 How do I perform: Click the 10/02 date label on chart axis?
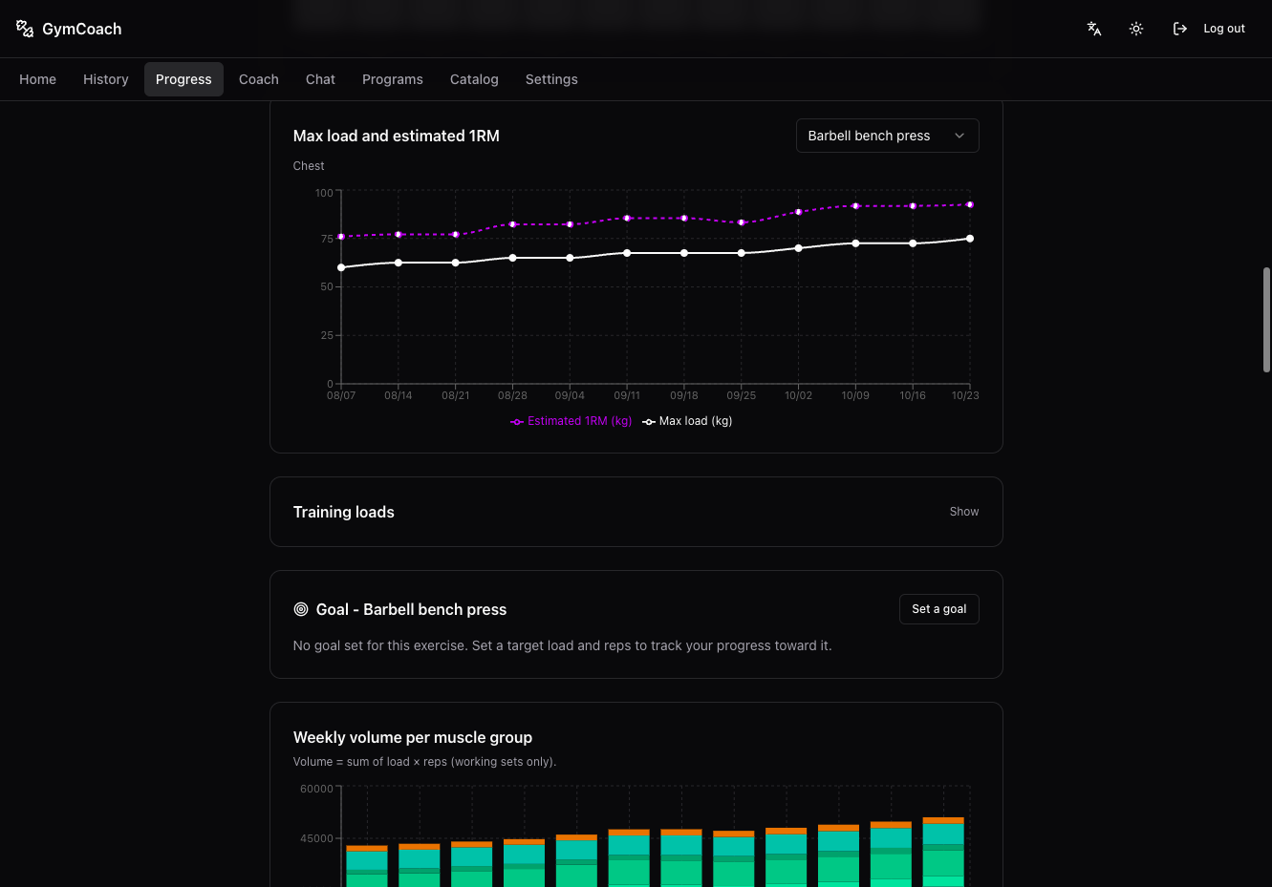[x=799, y=395]
